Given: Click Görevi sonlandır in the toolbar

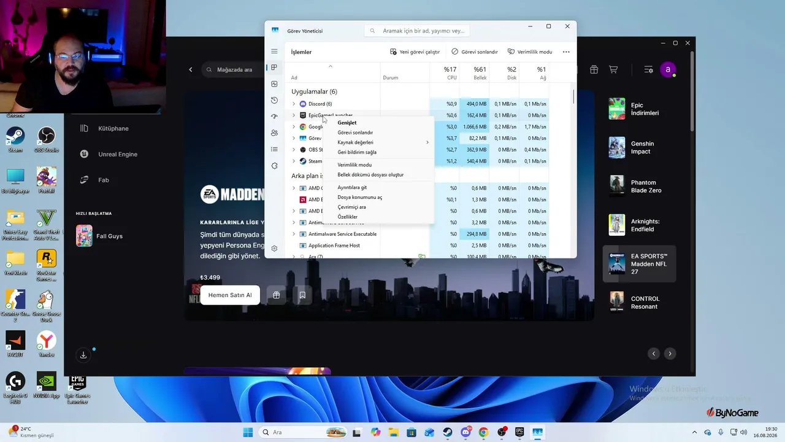Looking at the screenshot, I should tap(475, 52).
